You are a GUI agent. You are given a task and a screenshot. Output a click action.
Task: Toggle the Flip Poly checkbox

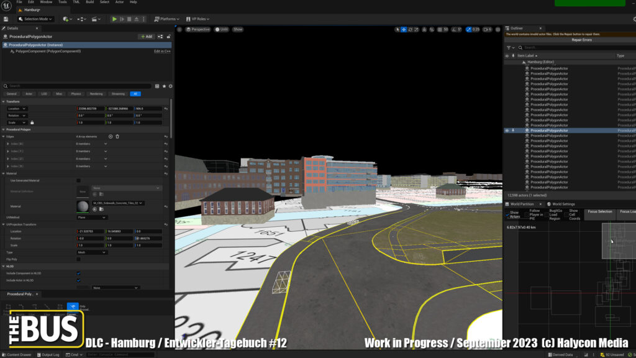(78, 259)
